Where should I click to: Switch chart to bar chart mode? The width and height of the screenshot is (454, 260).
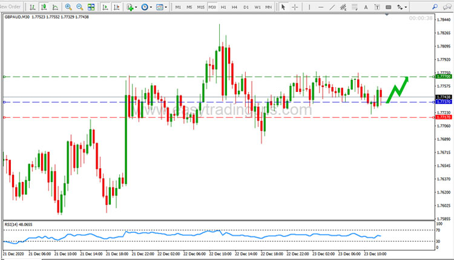(x=33, y=7)
